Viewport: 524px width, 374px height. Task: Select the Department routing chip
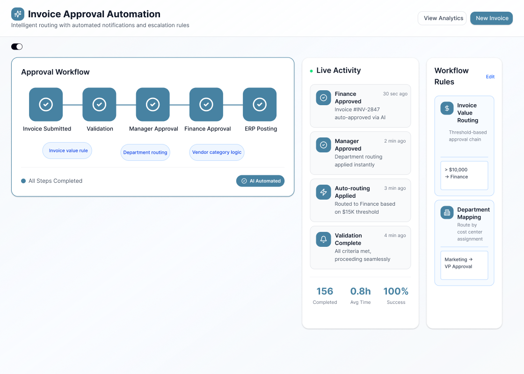tap(145, 152)
